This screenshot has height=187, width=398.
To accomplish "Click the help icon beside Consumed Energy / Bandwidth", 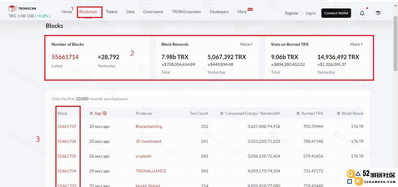I will click(222, 114).
